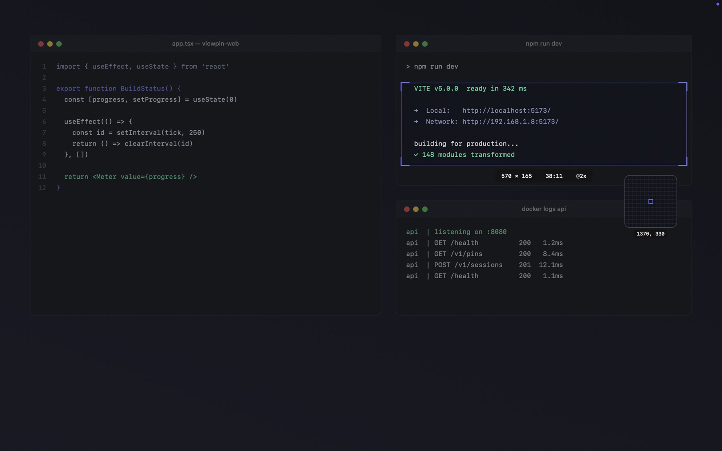This screenshot has width=722, height=451.
Task: Click line number 10 in the editor gutter
Action: 42,166
